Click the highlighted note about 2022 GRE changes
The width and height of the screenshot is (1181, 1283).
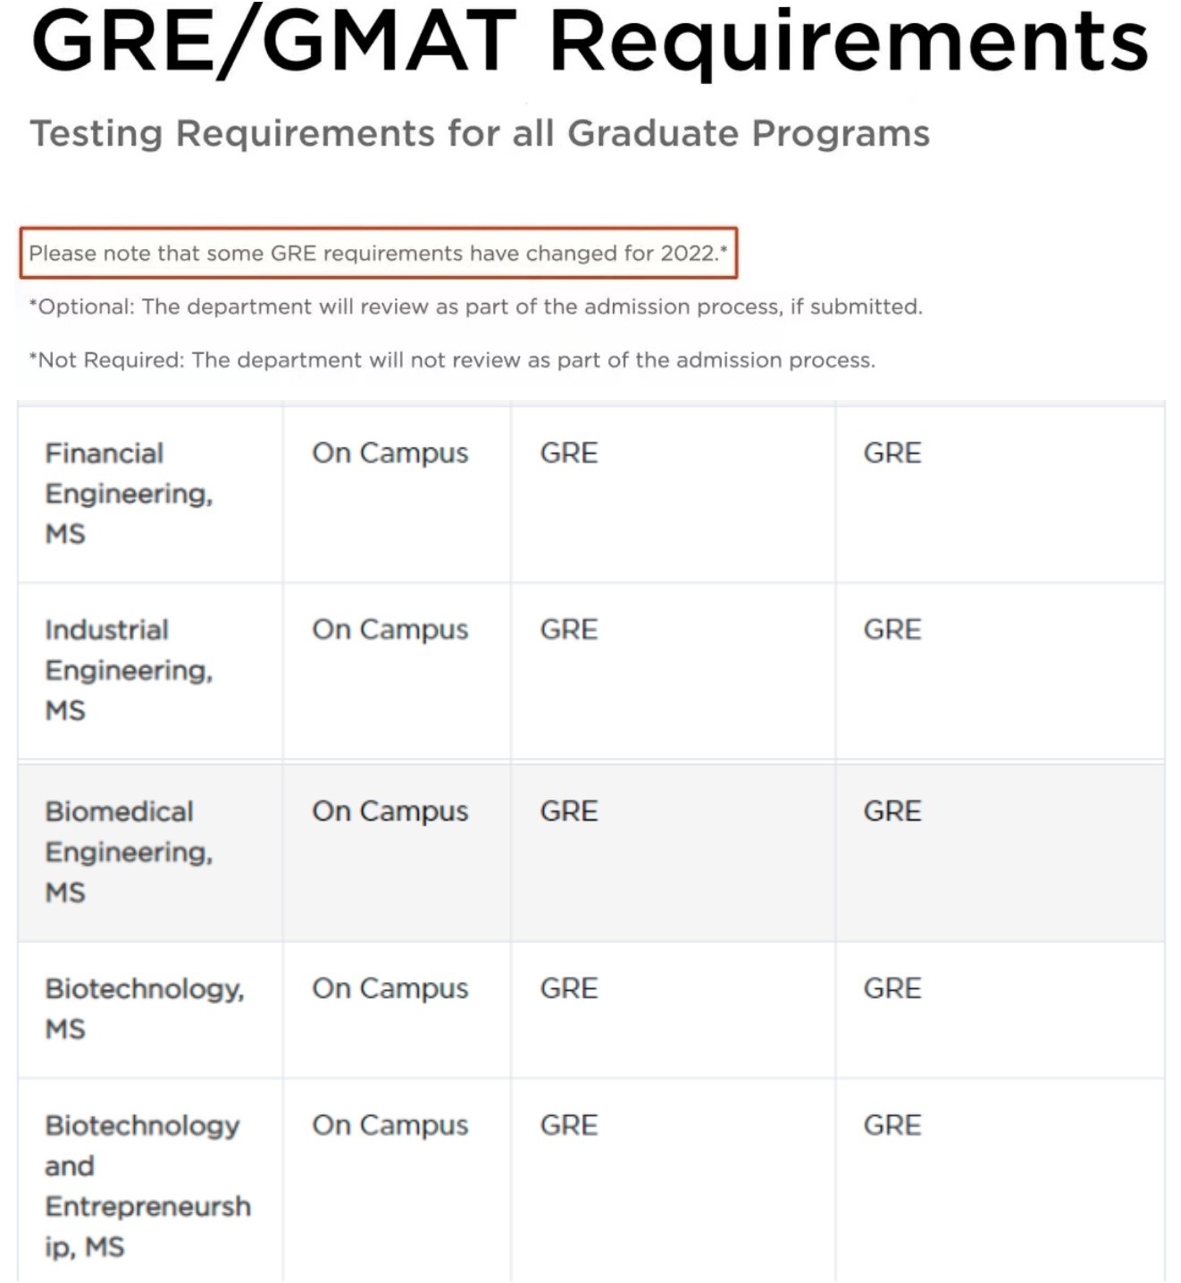click(x=379, y=253)
